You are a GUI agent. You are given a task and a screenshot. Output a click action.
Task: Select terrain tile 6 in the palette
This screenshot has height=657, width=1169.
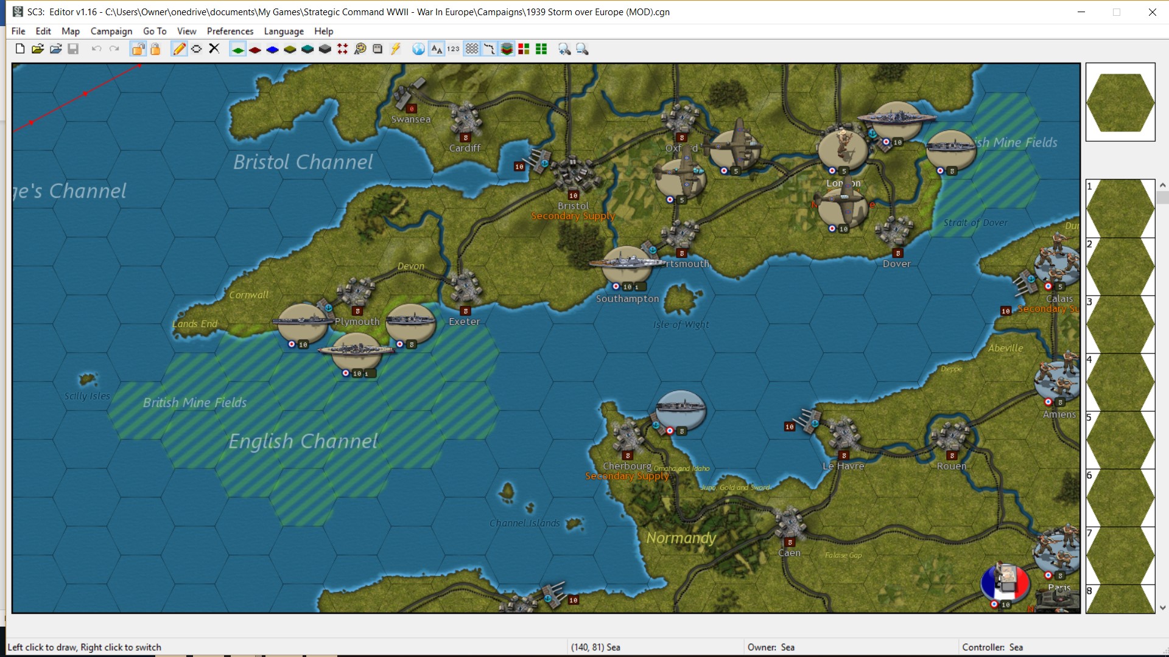(1120, 498)
